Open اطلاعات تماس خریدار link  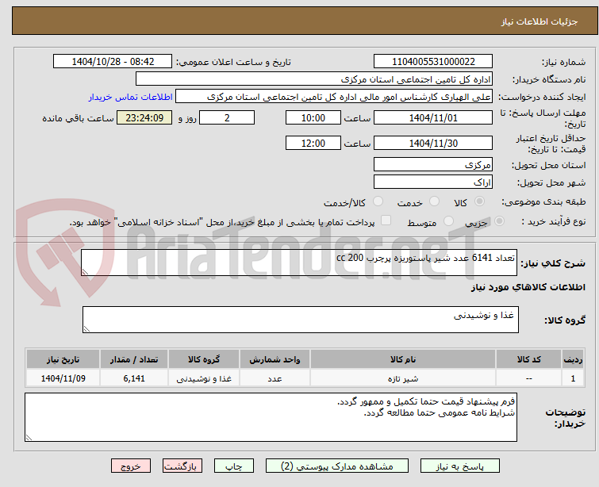[x=131, y=97]
